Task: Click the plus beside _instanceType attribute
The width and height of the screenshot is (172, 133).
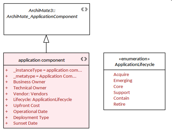Action: point(7,70)
